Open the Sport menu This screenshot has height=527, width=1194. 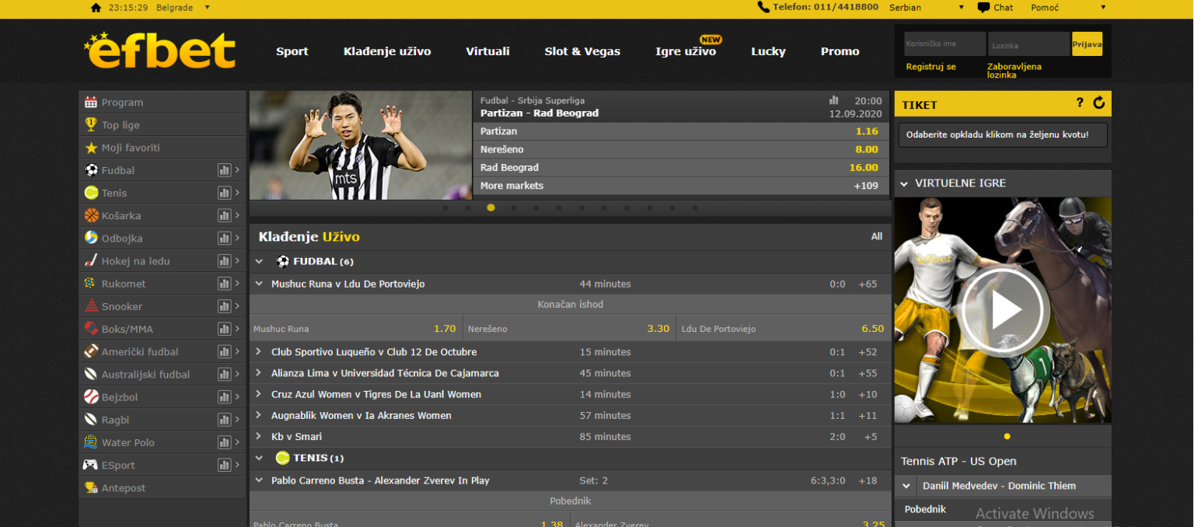(x=292, y=51)
